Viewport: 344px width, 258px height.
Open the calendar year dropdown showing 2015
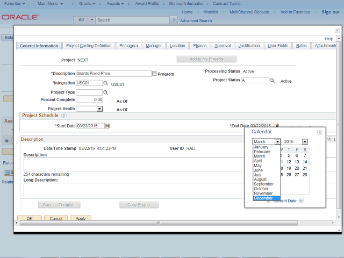pos(304,142)
